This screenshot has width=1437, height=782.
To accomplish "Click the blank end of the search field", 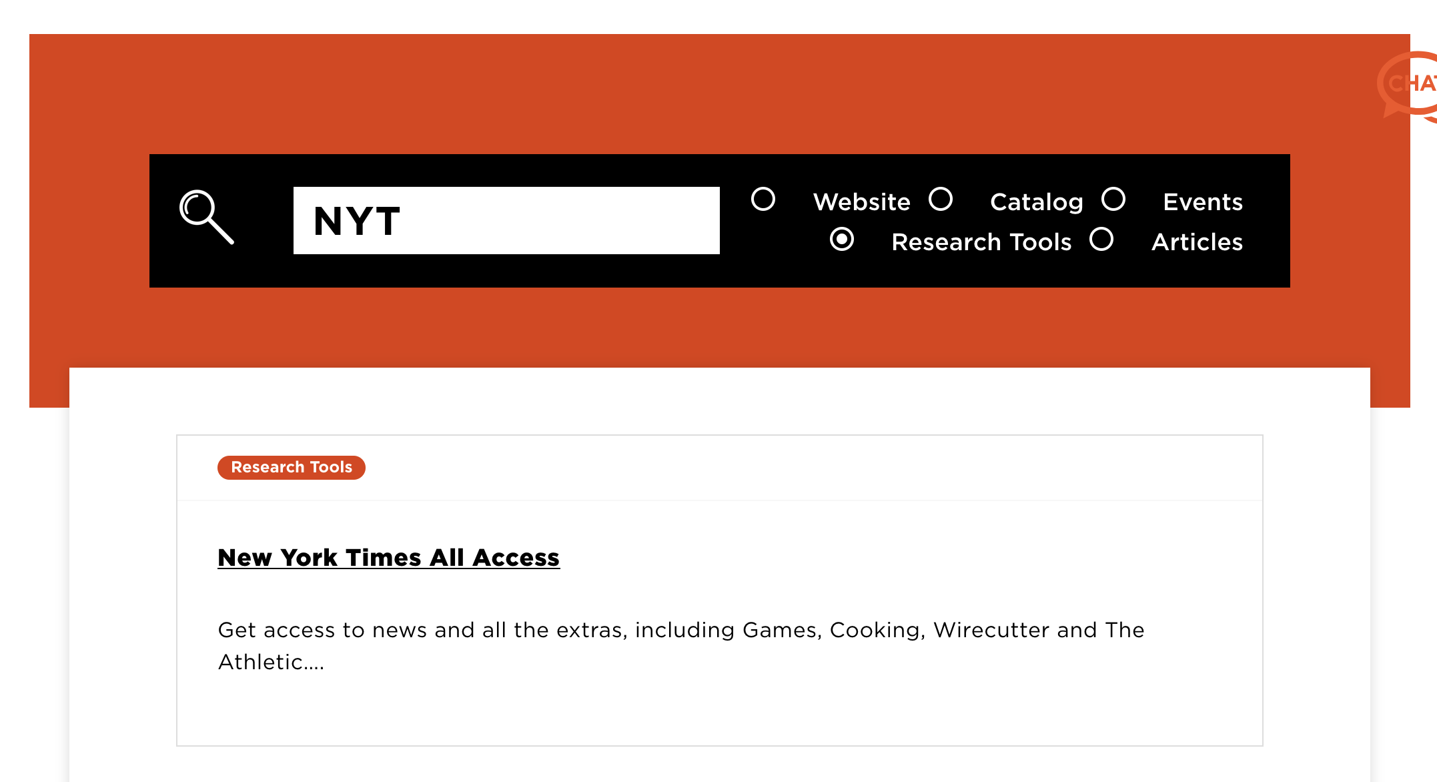I will [x=600, y=222].
